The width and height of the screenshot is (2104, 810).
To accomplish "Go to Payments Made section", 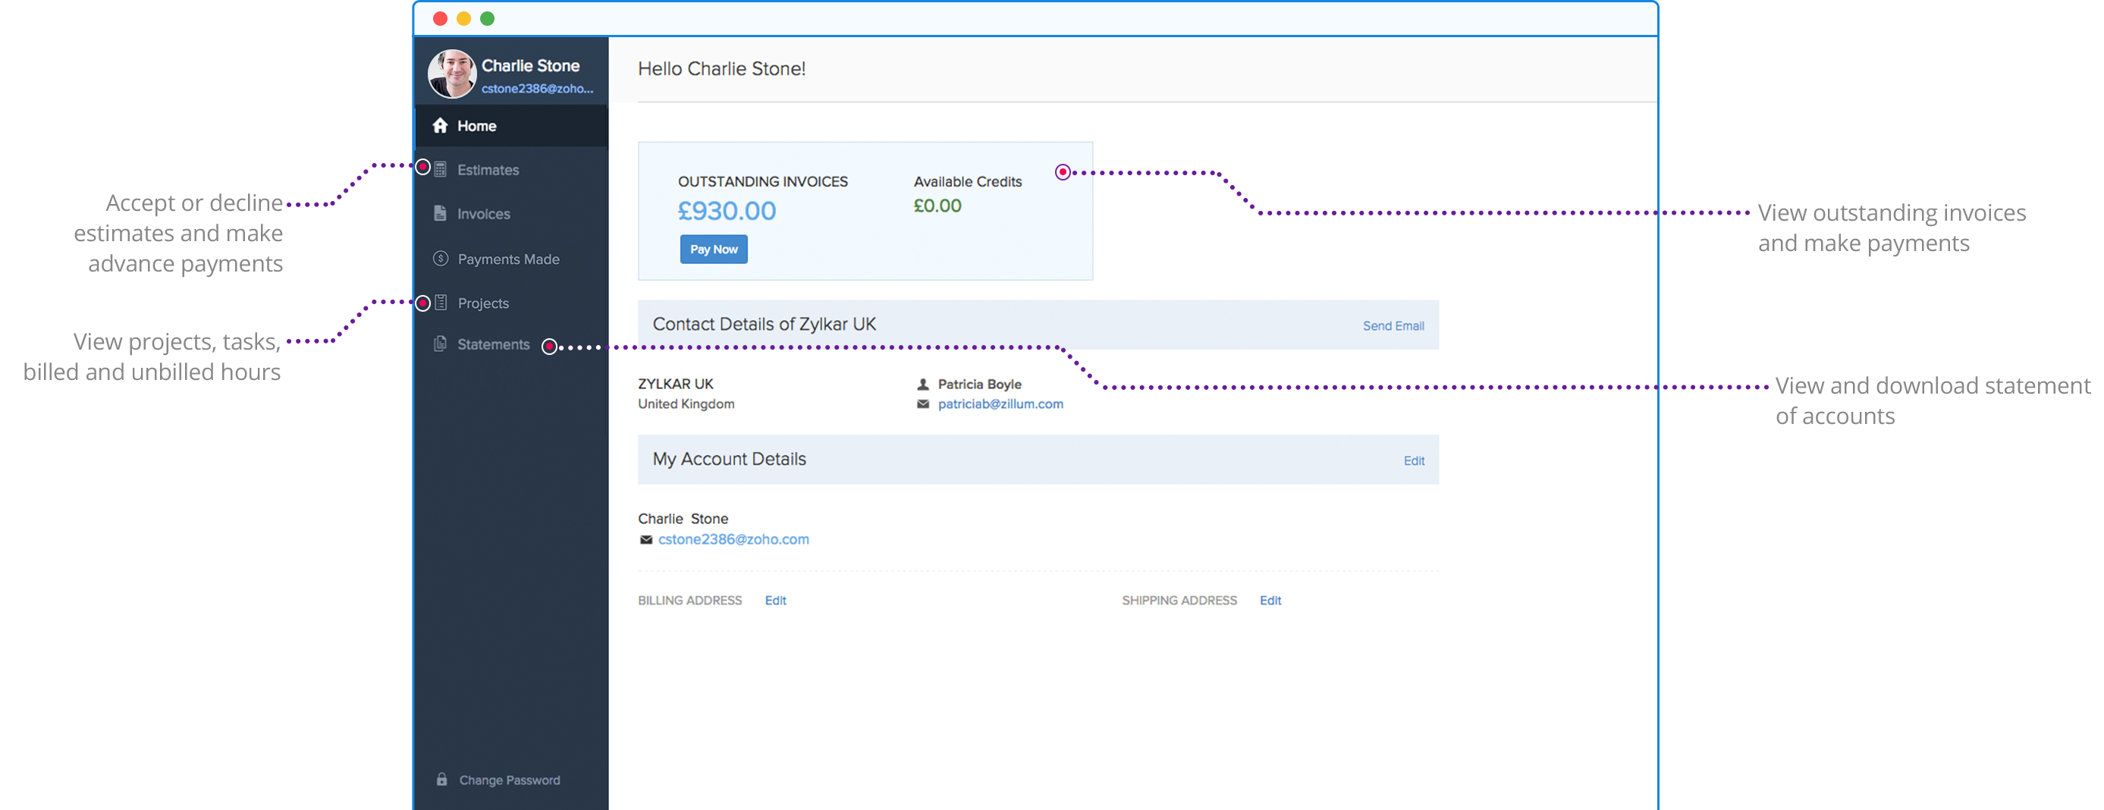I will (508, 259).
